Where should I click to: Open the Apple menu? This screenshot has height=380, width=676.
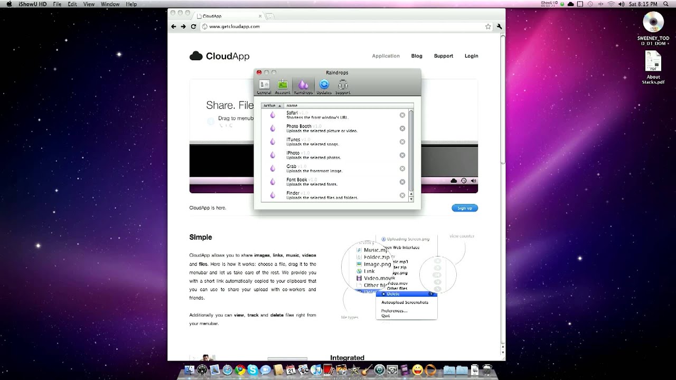point(9,4)
